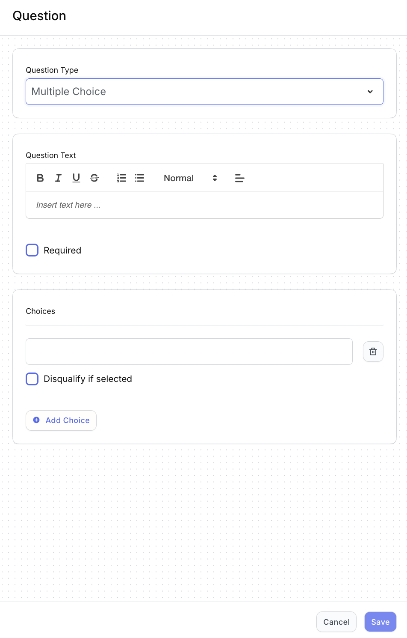
Task: Cancel editing the question
Action: [x=336, y=622]
